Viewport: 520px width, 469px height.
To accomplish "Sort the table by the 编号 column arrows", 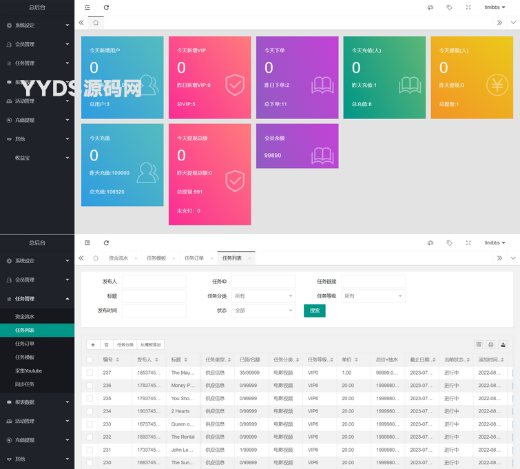I will click(x=117, y=359).
